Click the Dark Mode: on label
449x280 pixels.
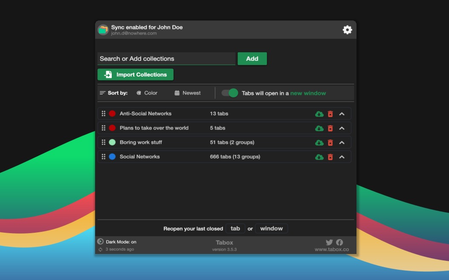point(121,242)
